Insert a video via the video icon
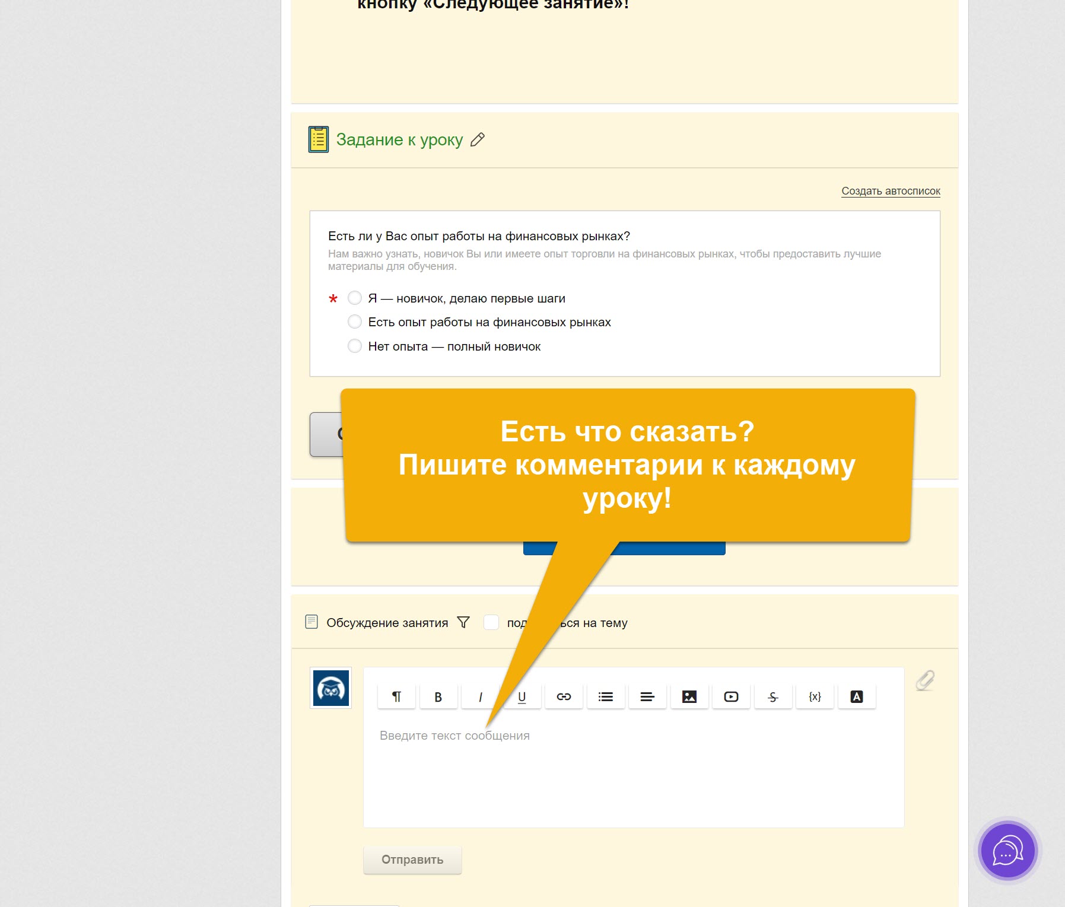The width and height of the screenshot is (1065, 907). pos(731,697)
